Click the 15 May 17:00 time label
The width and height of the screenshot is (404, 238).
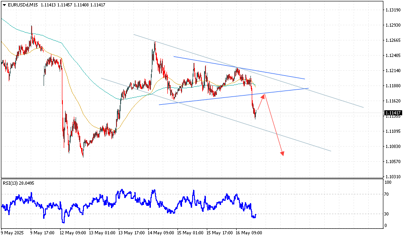[x=220, y=233]
